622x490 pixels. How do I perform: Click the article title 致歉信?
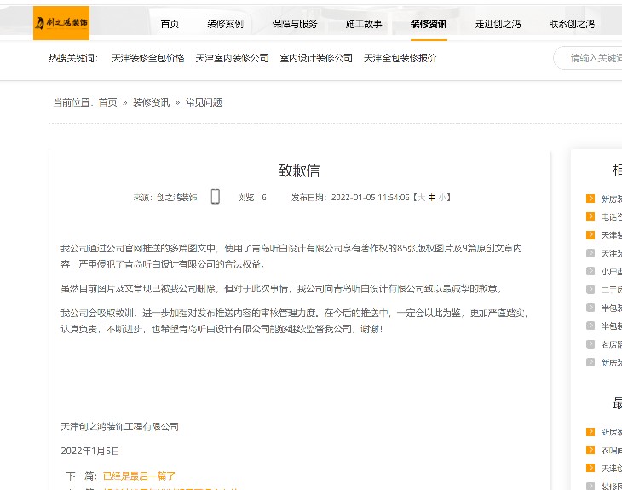299,170
